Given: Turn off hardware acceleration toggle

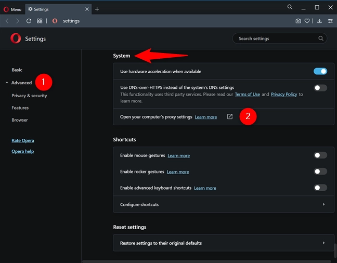Looking at the screenshot, I should tap(320, 71).
